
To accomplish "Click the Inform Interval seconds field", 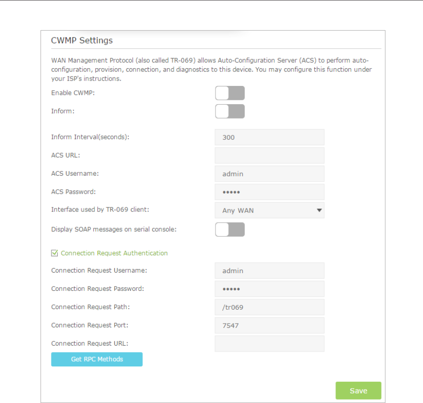I will (x=269, y=137).
